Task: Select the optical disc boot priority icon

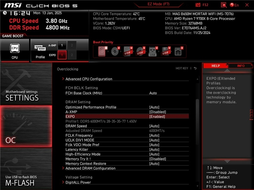Action: [x=115, y=51]
